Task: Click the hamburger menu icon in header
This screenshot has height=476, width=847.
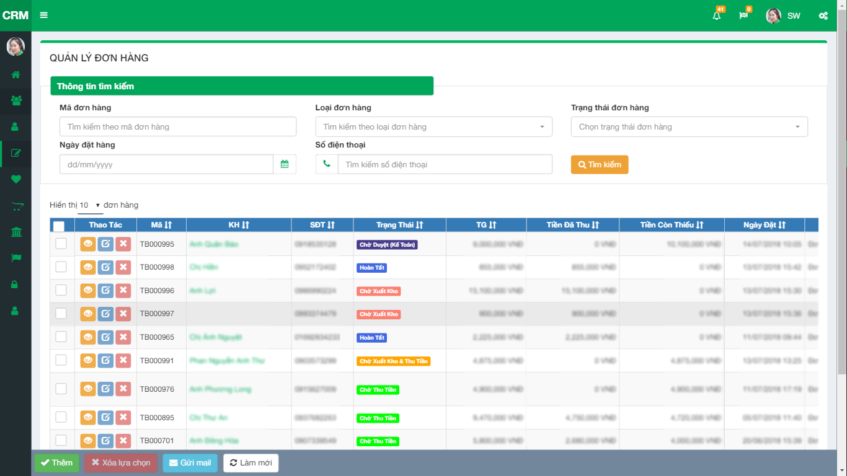Action: (x=43, y=15)
